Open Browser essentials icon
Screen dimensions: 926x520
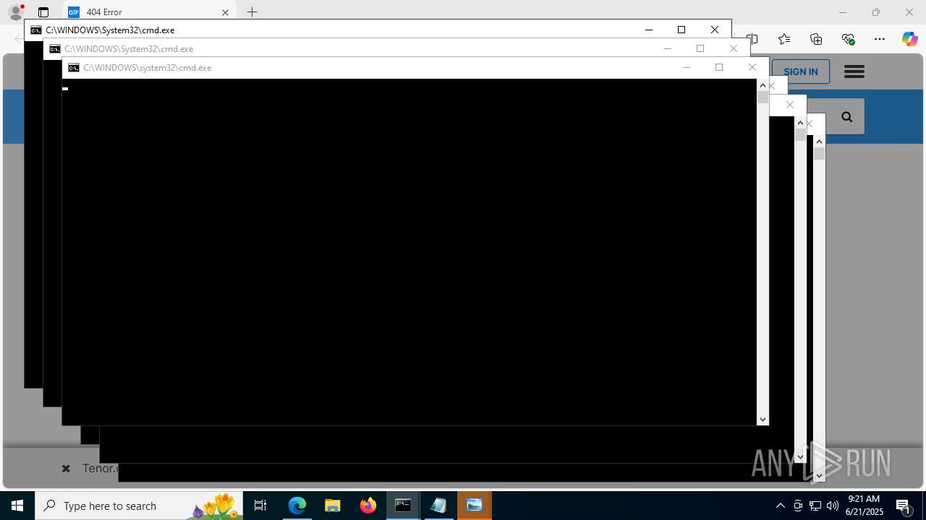tap(848, 39)
